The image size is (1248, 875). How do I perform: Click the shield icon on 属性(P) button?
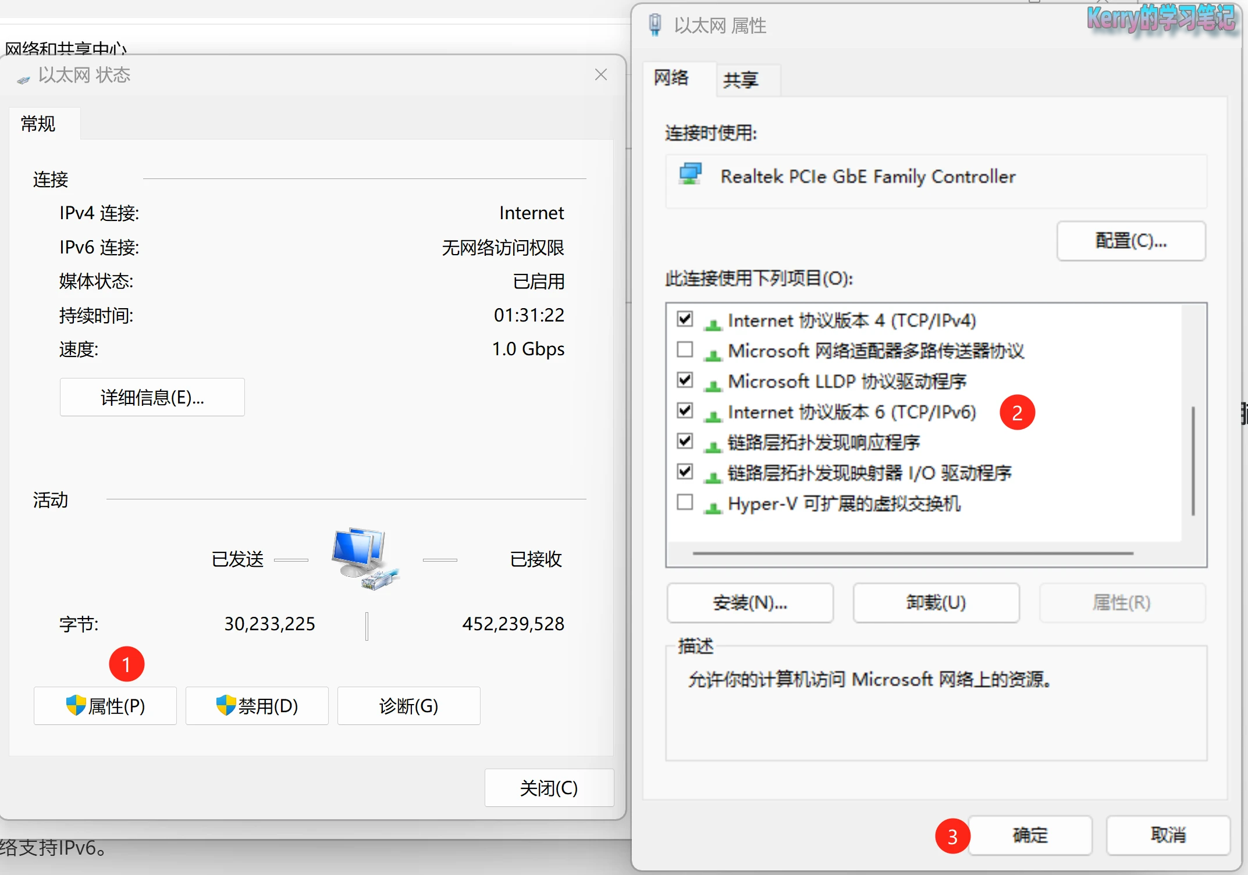tap(76, 705)
